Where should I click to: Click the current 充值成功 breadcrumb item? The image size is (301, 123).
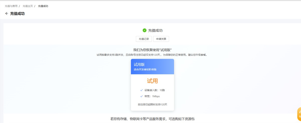(x=43, y=6)
